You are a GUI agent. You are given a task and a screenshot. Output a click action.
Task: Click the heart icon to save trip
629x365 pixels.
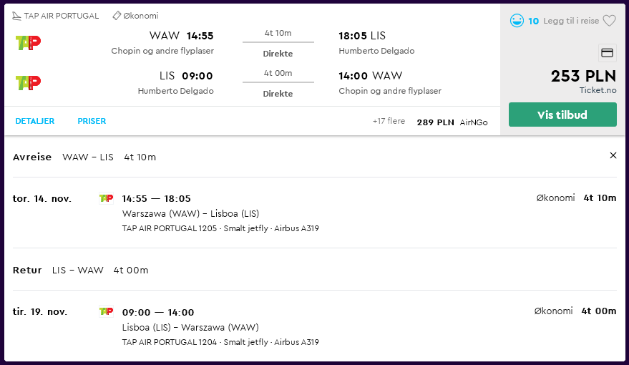coord(610,21)
